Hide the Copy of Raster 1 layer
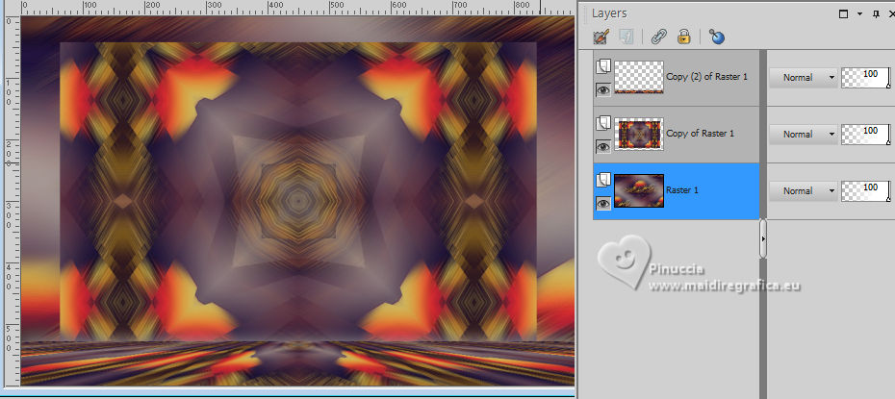 point(602,146)
